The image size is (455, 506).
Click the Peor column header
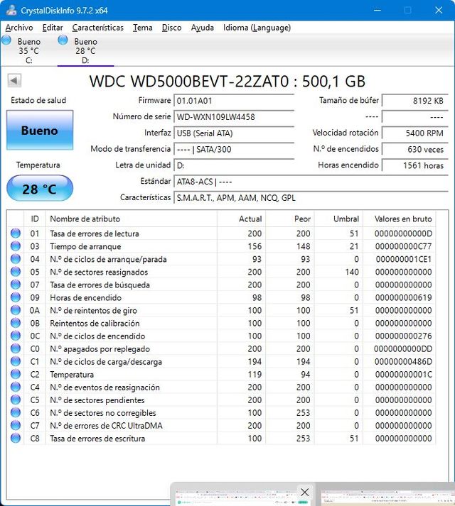pos(290,219)
